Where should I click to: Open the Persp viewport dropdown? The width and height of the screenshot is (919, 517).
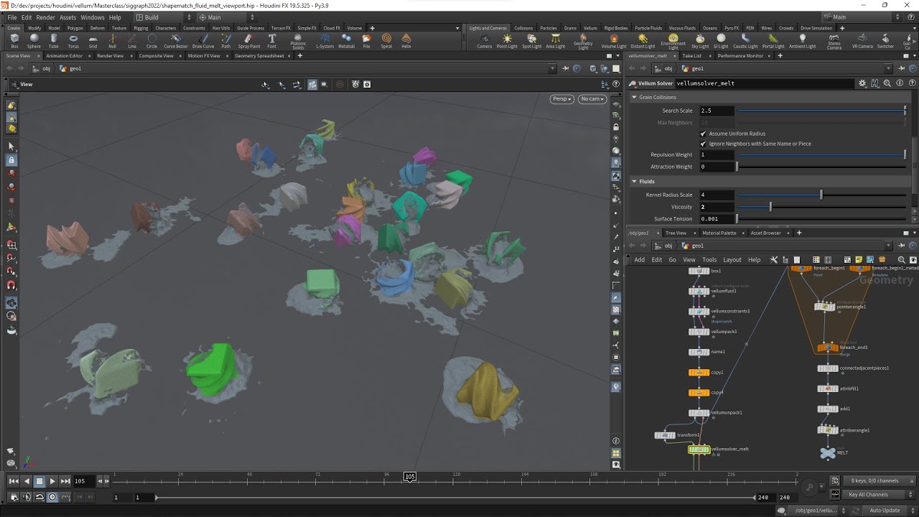point(561,99)
